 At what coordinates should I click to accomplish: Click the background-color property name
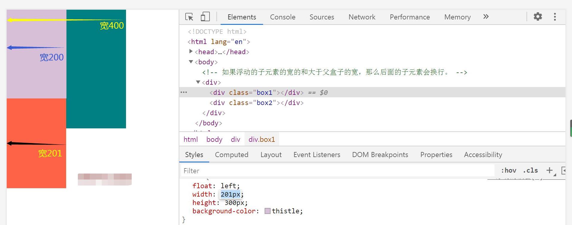224,211
